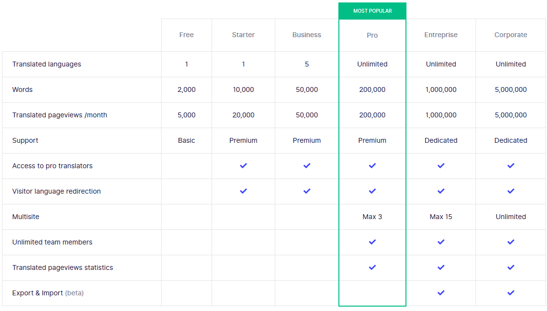This screenshot has height=311, width=547.
Task: Click the Corporate checkmark for Access to pro translators
Action: [x=511, y=166]
